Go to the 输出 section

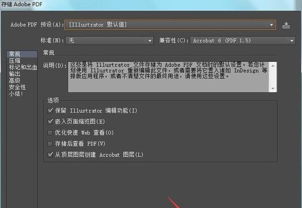pyautogui.click(x=15, y=74)
